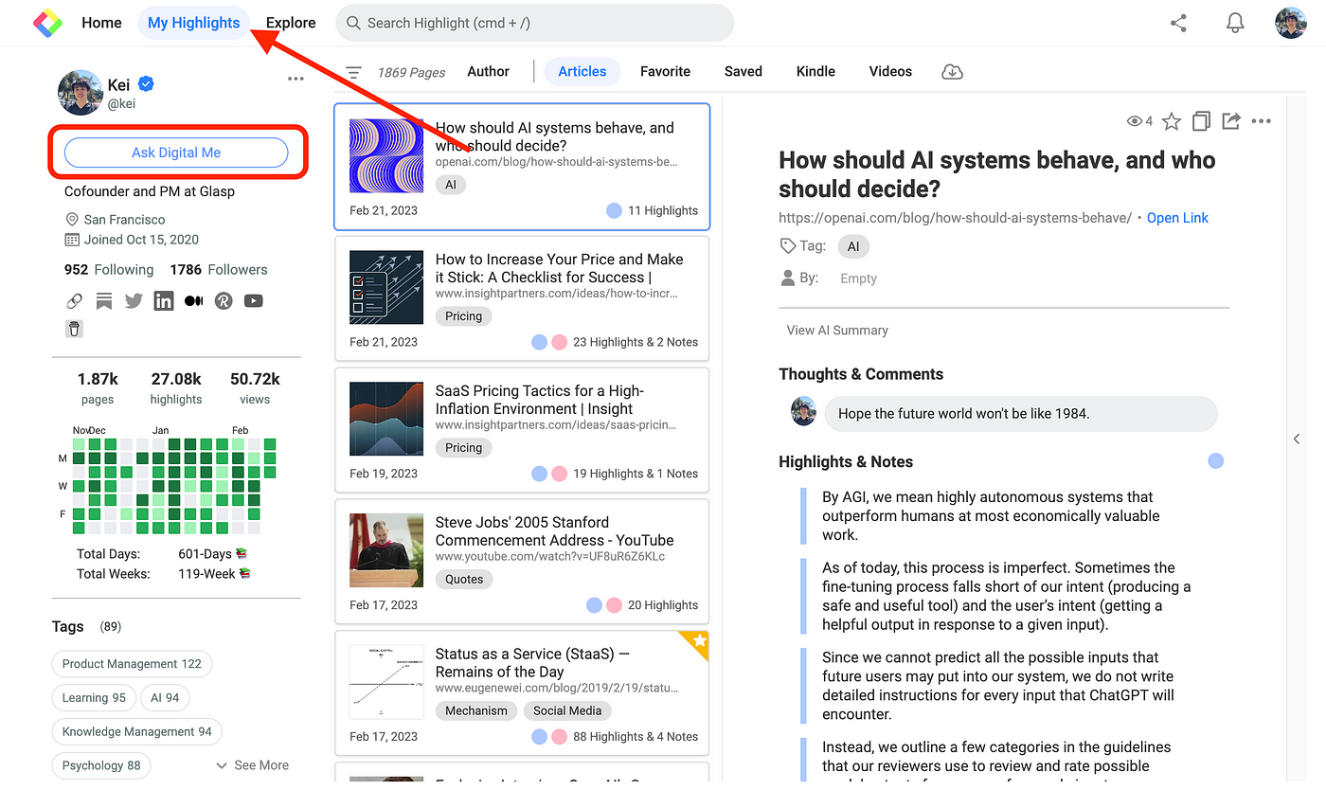Click the cloud download export icon
The width and height of the screenshot is (1326, 790).
click(952, 72)
